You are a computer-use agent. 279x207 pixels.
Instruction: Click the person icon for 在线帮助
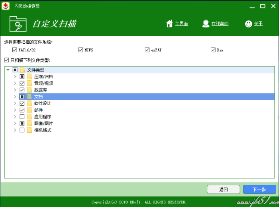tap(206, 24)
